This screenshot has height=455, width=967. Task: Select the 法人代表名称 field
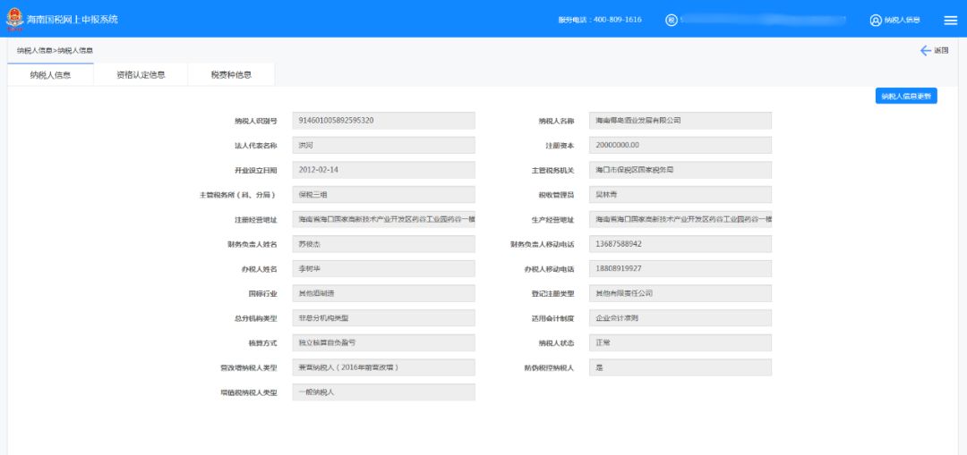coord(383,146)
